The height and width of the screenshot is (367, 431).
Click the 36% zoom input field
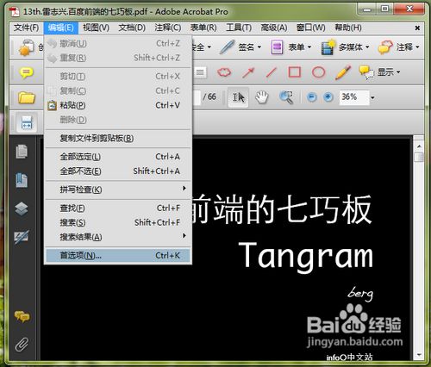[x=354, y=97]
